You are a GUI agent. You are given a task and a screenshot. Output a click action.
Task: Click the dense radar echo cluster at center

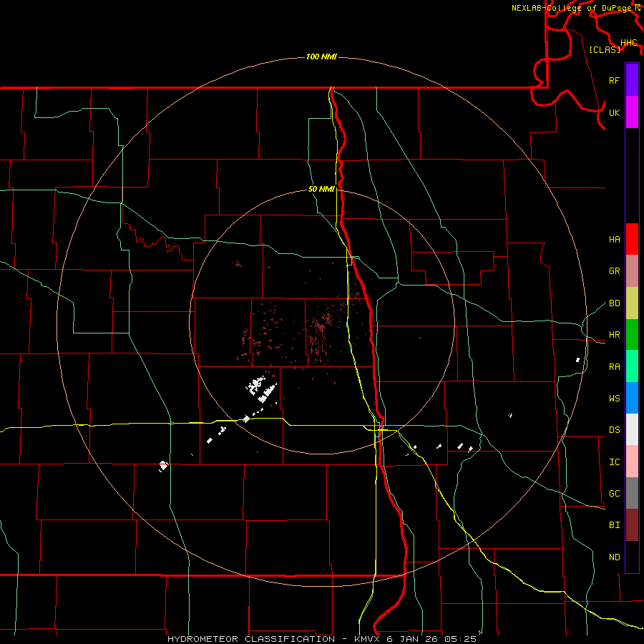coord(323,326)
